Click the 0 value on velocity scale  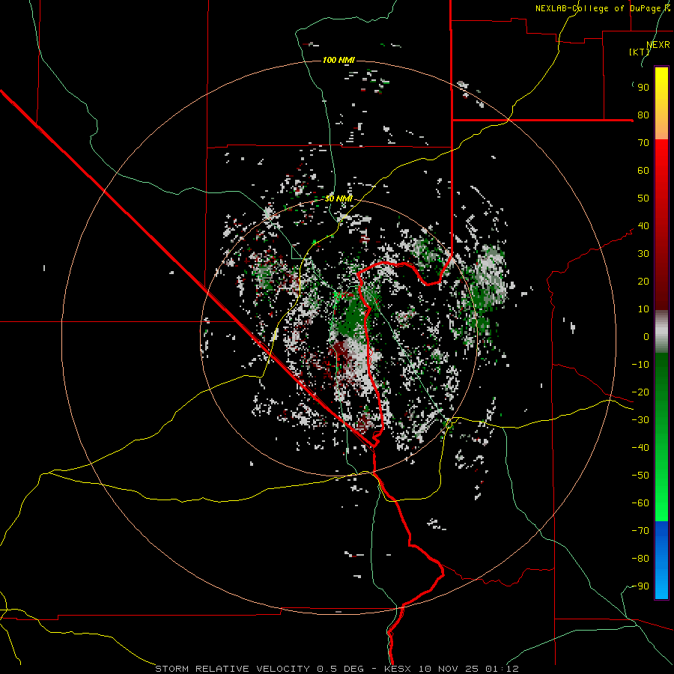click(646, 337)
